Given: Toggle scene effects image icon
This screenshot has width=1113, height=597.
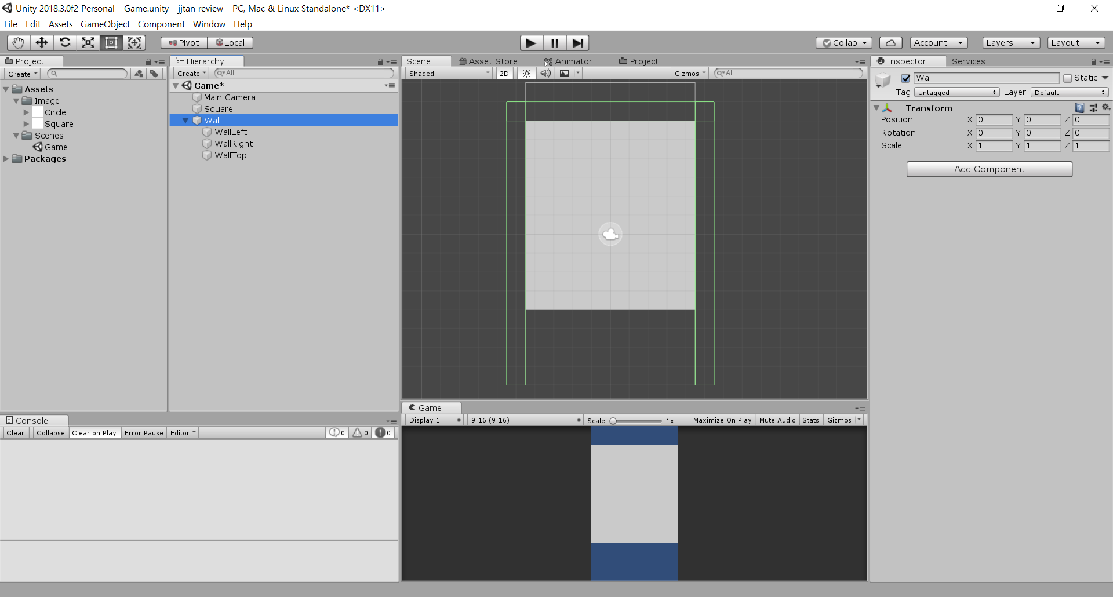Looking at the screenshot, I should (x=564, y=73).
